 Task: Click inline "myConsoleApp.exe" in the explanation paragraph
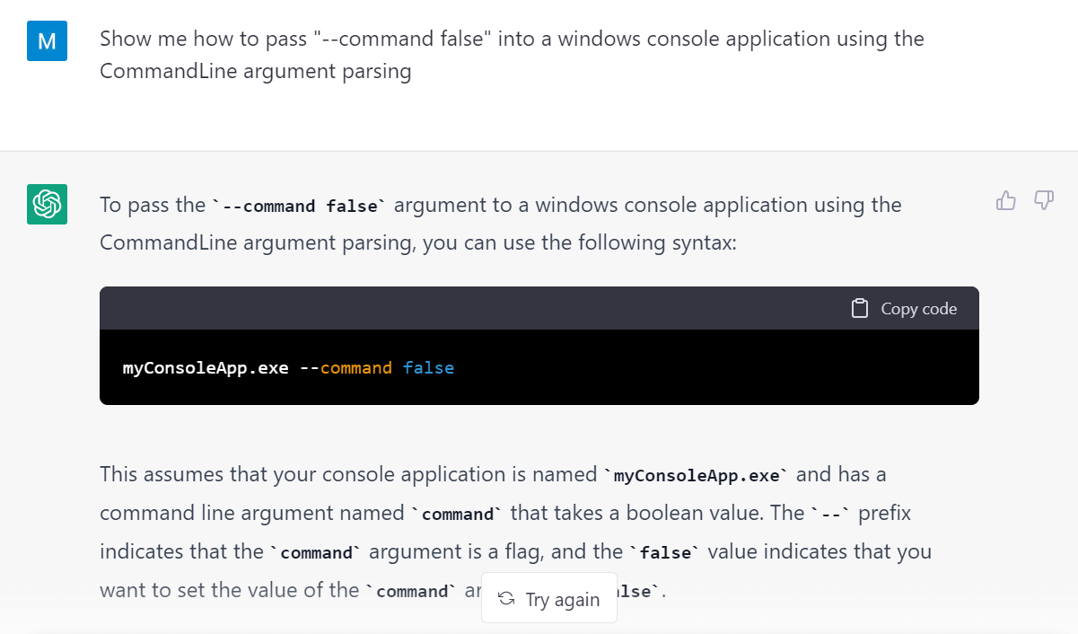pyautogui.click(x=696, y=475)
